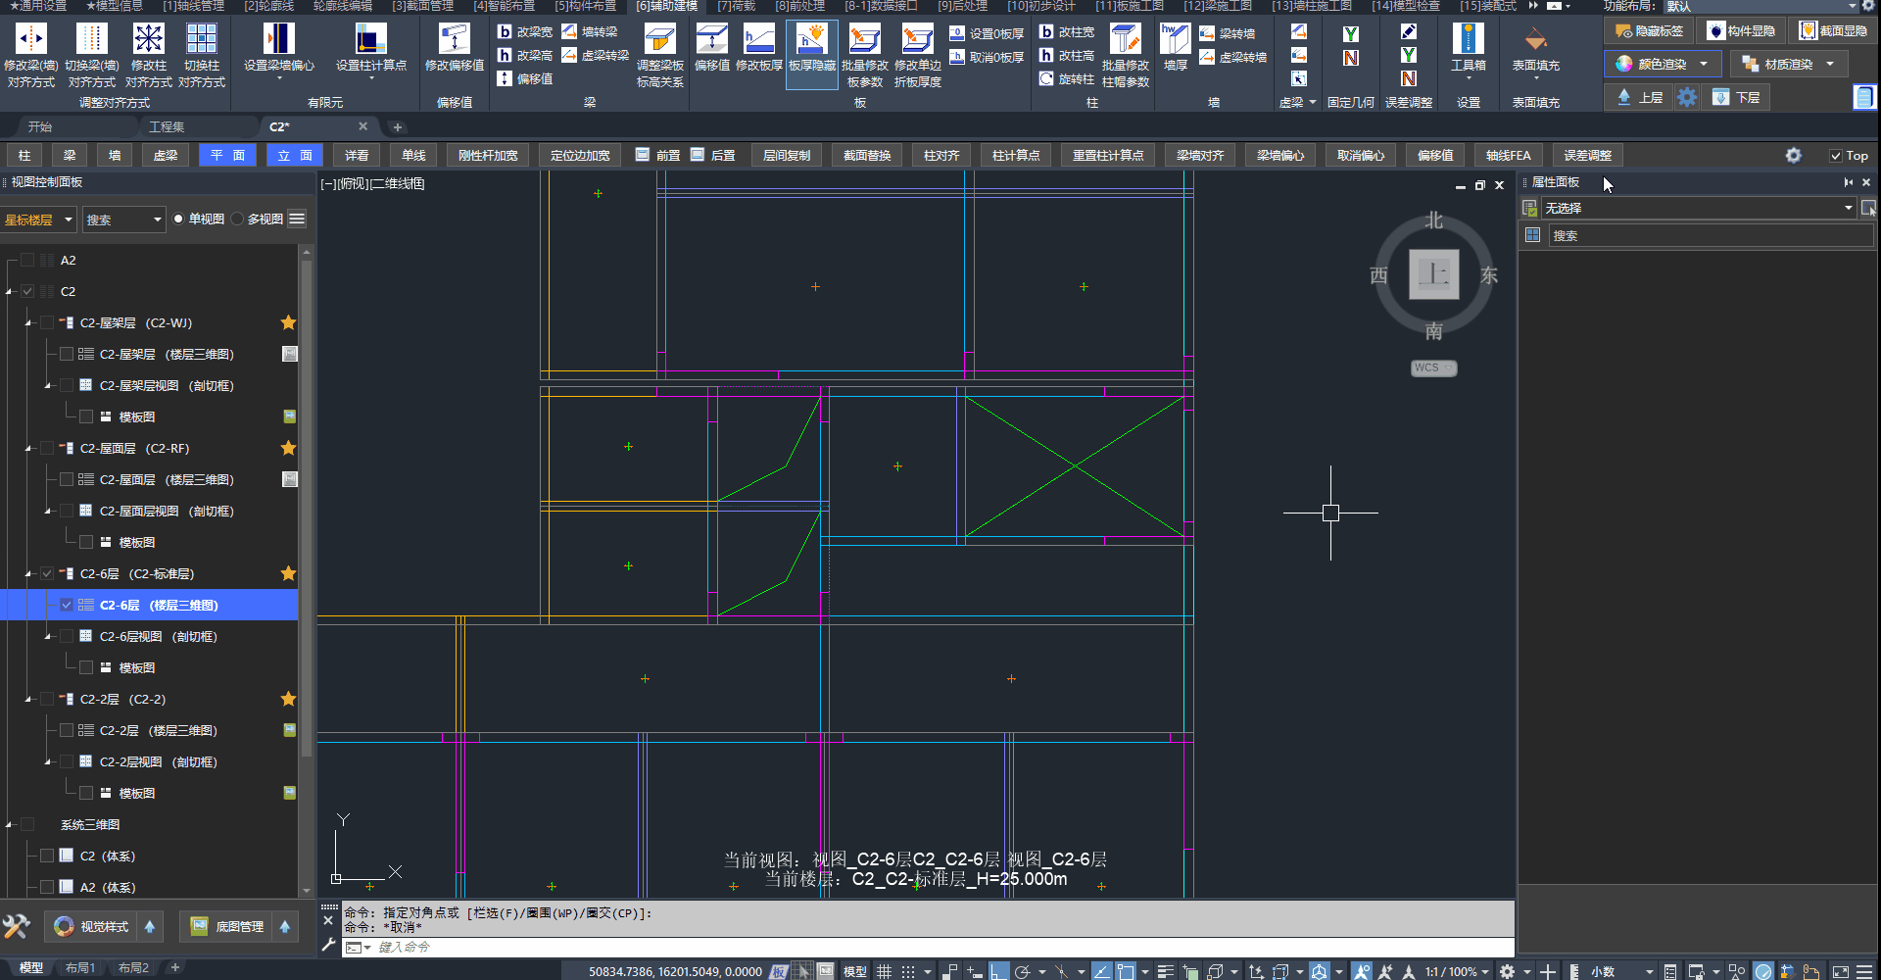1881x980 pixels.
Task: Collapse the C2-屋架层 tree node
Action: pyautogui.click(x=28, y=323)
